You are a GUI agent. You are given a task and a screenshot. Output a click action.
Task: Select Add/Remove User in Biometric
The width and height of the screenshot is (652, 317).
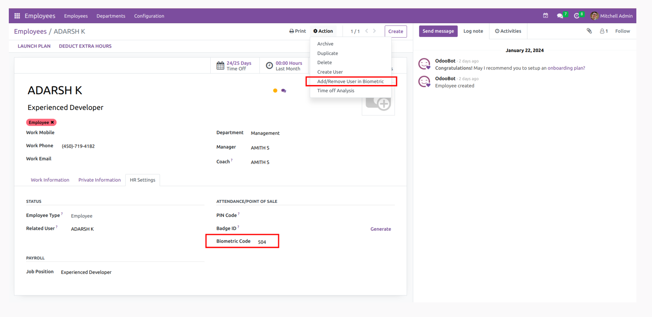[x=350, y=81]
